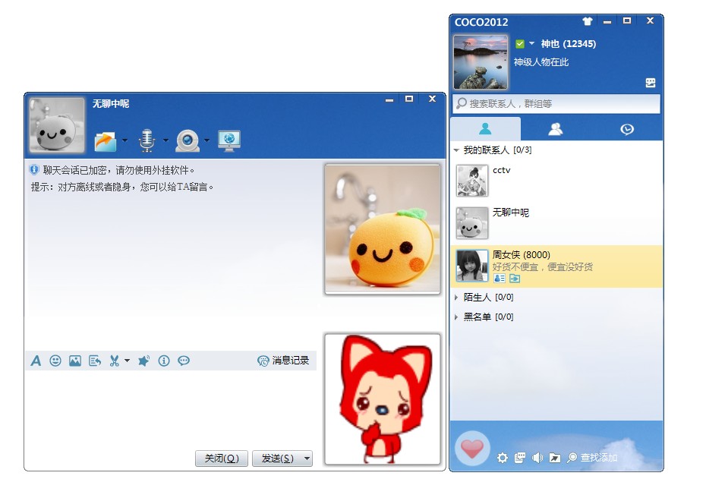Click the search contacts and groups field
Image resolution: width=706 pixels, height=498 pixels.
tap(556, 104)
